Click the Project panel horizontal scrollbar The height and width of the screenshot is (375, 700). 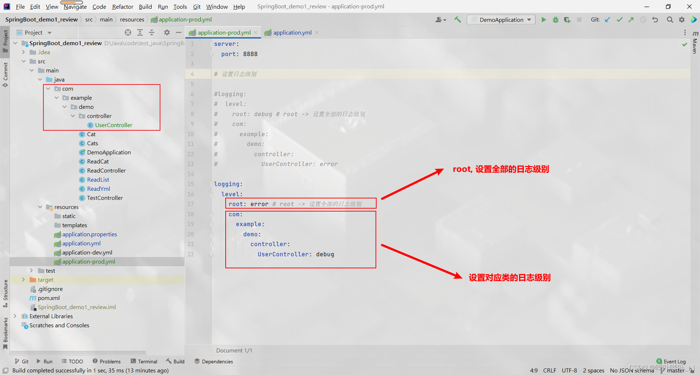coord(78,353)
